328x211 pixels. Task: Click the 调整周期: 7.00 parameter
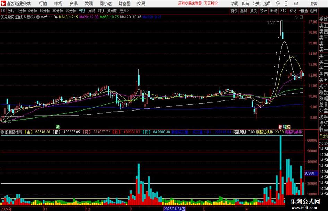(x=244, y=132)
